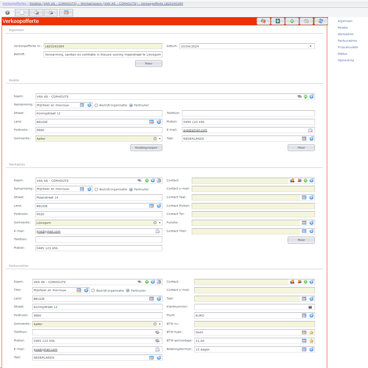Expand the Relatie Gemeente dropdown showing Aalter
Viewport: 368px width, 368px height.
(160, 138)
